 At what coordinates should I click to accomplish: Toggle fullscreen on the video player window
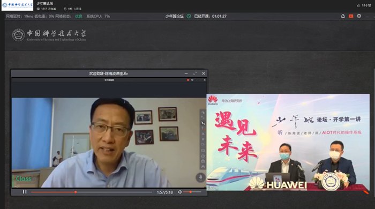195,73
